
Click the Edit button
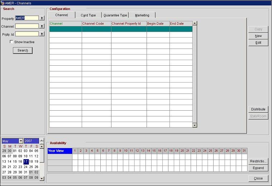(x=258, y=43)
